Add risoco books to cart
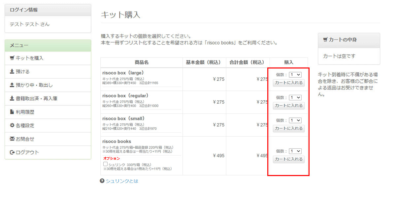This screenshot has width=396, height=207. point(289,159)
